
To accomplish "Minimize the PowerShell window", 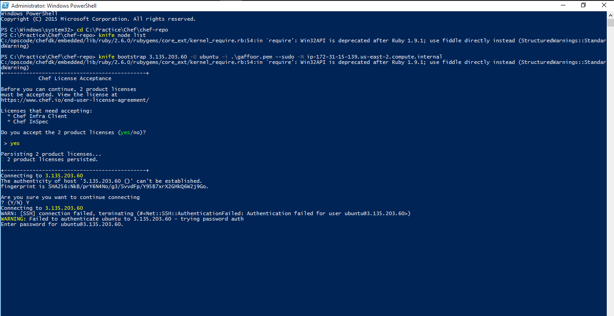I will (564, 5).
